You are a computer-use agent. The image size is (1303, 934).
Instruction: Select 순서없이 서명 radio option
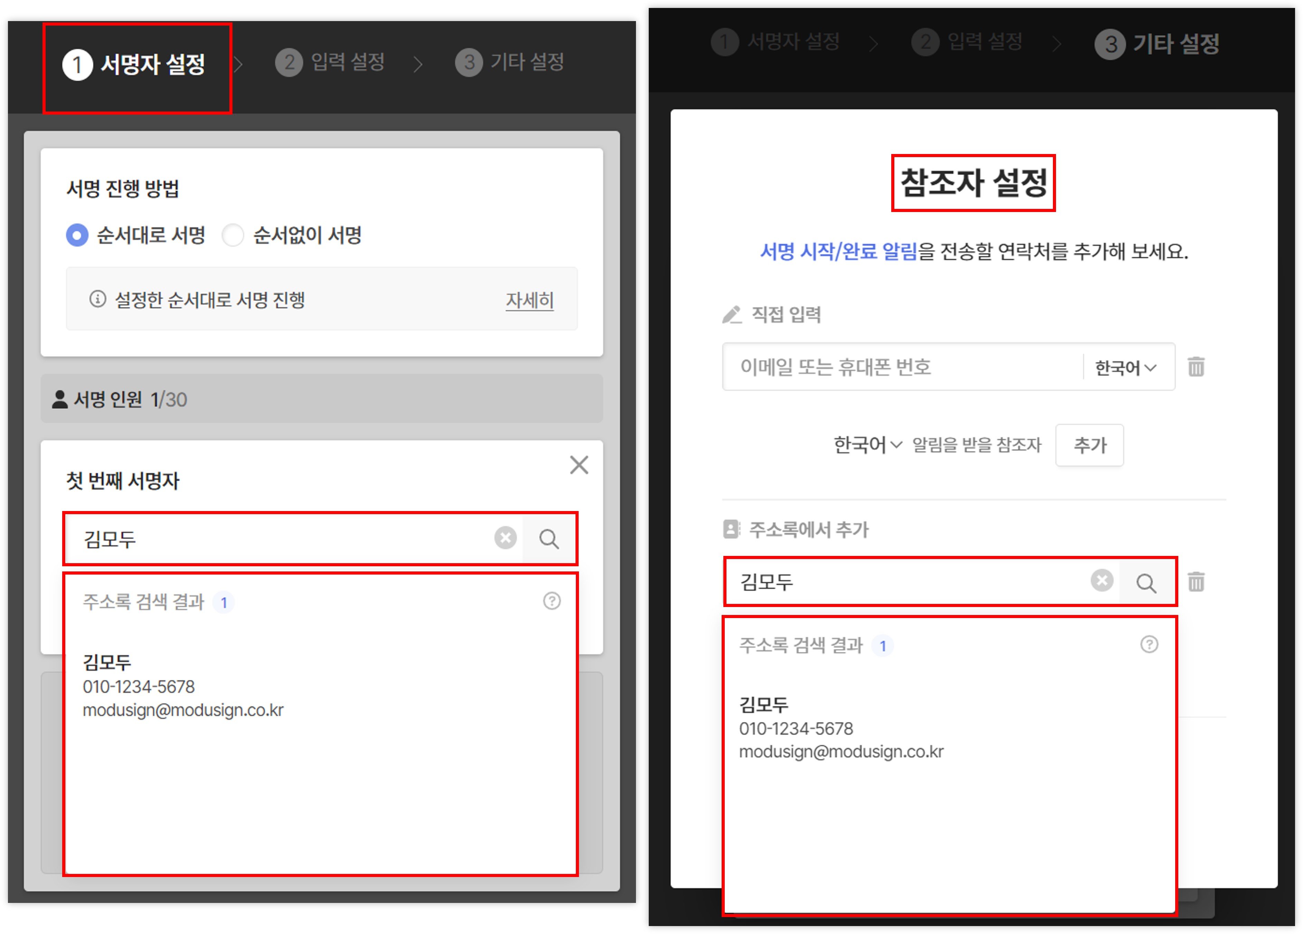pos(233,235)
